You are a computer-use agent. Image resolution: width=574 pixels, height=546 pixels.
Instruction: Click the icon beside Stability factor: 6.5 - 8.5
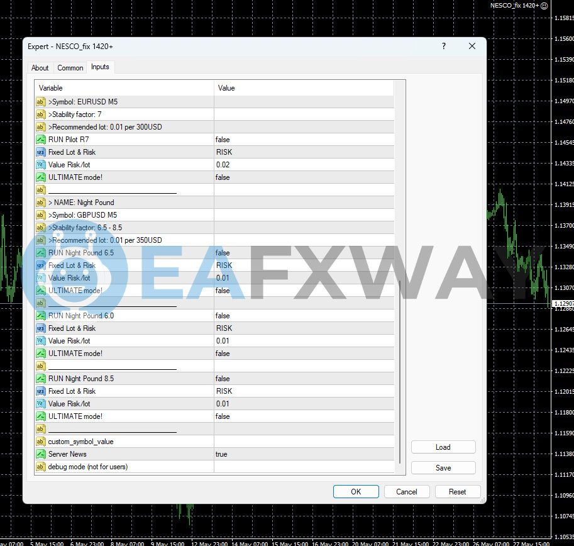(x=41, y=228)
